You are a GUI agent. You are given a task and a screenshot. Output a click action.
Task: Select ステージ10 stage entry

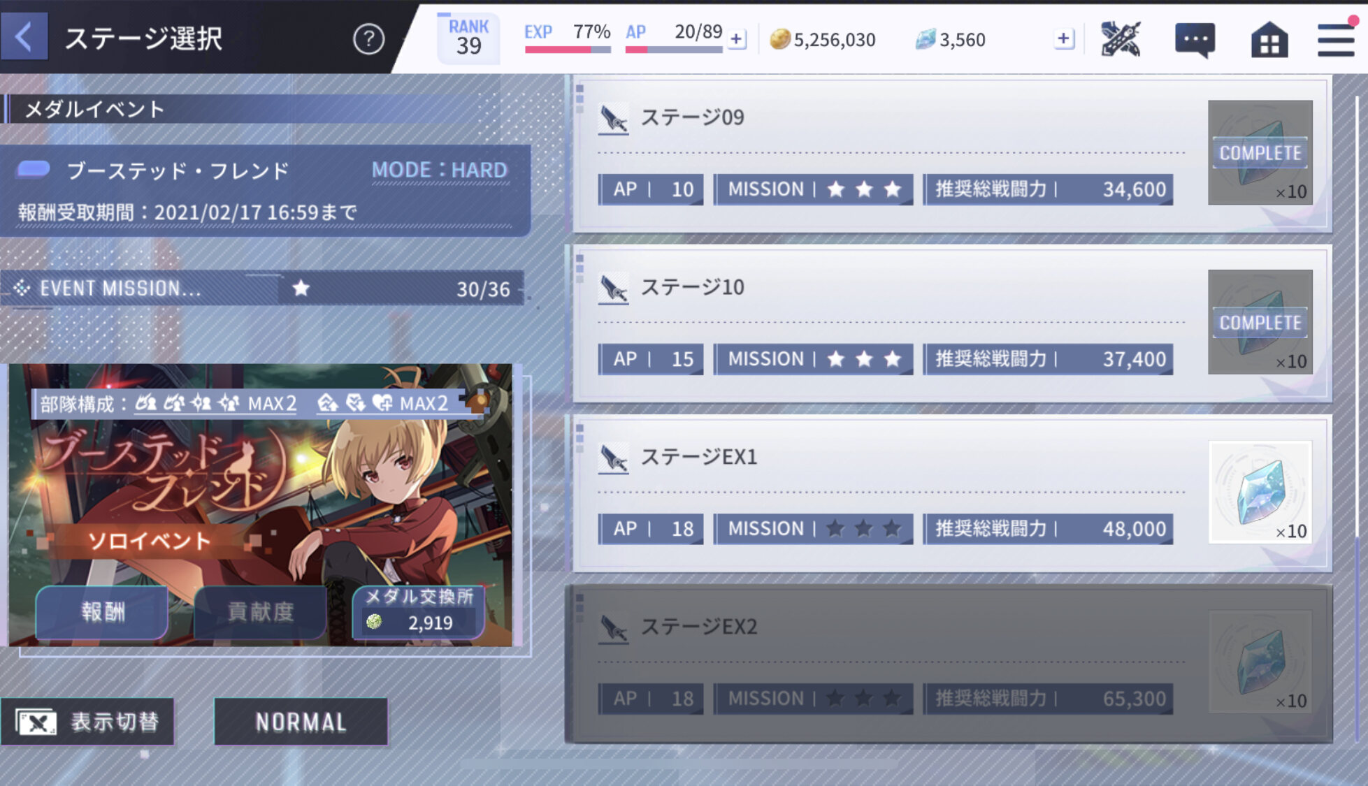tap(952, 323)
